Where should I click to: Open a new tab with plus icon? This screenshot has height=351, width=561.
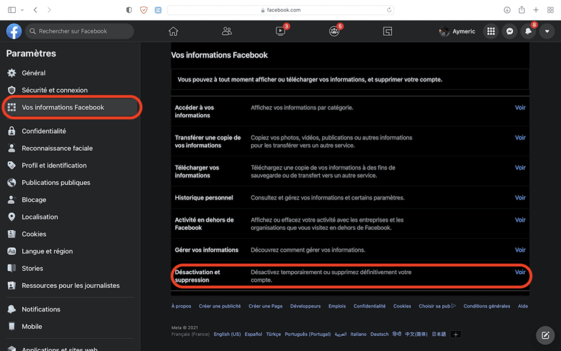tap(536, 10)
